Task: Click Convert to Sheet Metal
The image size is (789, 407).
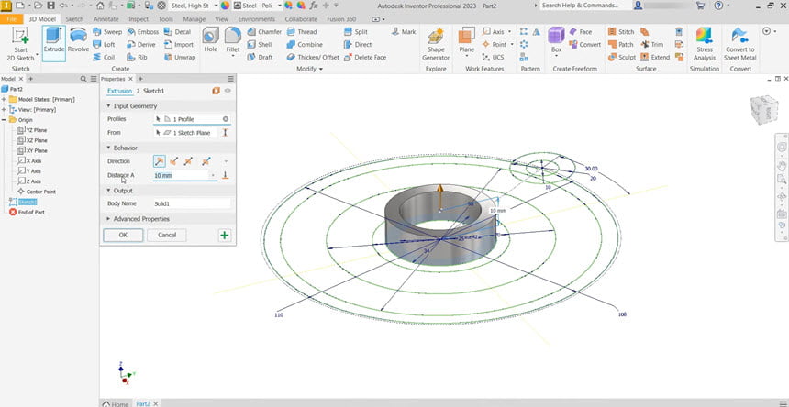Action: (739, 44)
